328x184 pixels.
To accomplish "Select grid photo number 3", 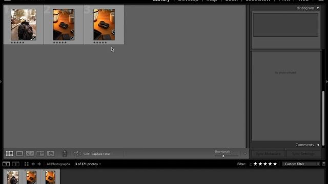I will click(104, 25).
